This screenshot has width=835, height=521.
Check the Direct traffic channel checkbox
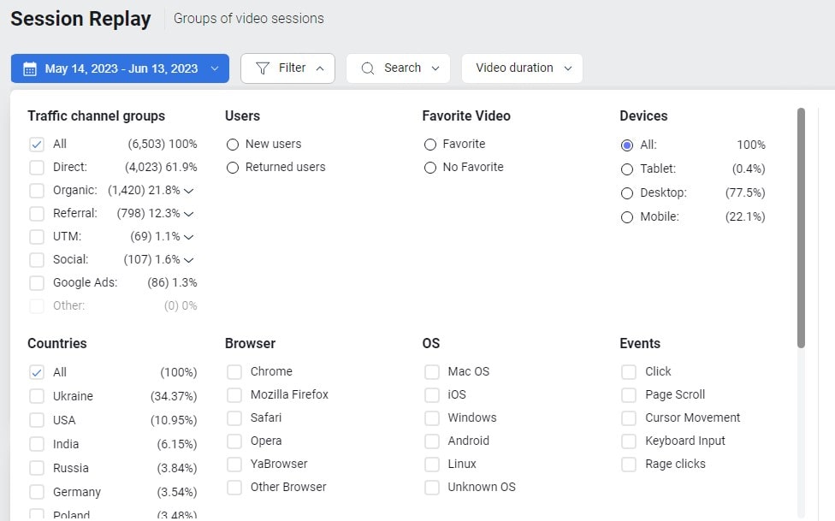pyautogui.click(x=37, y=168)
